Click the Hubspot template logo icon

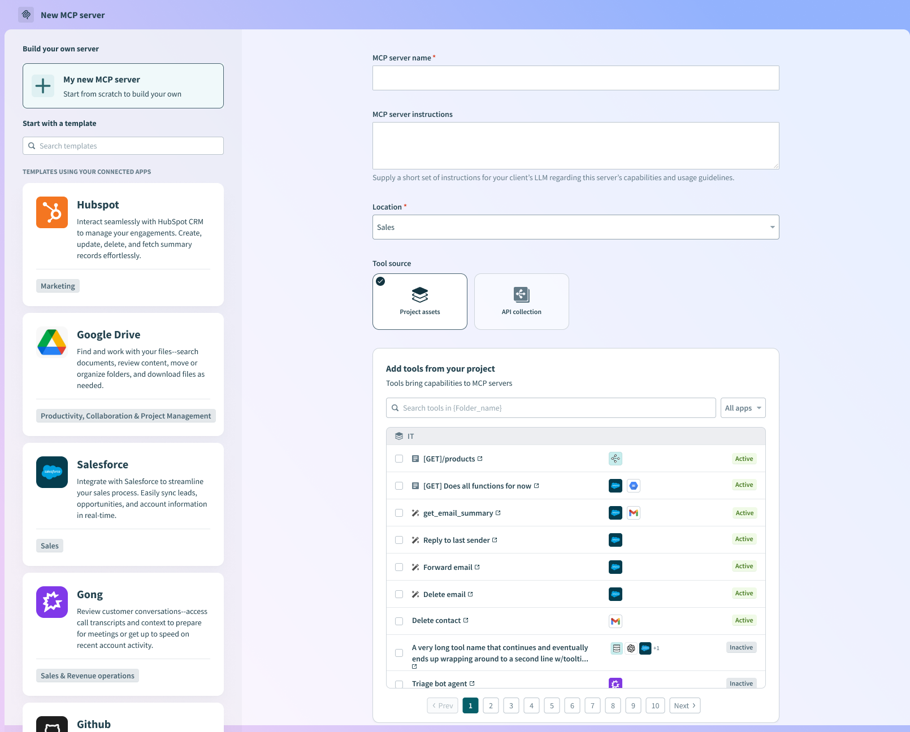click(52, 212)
